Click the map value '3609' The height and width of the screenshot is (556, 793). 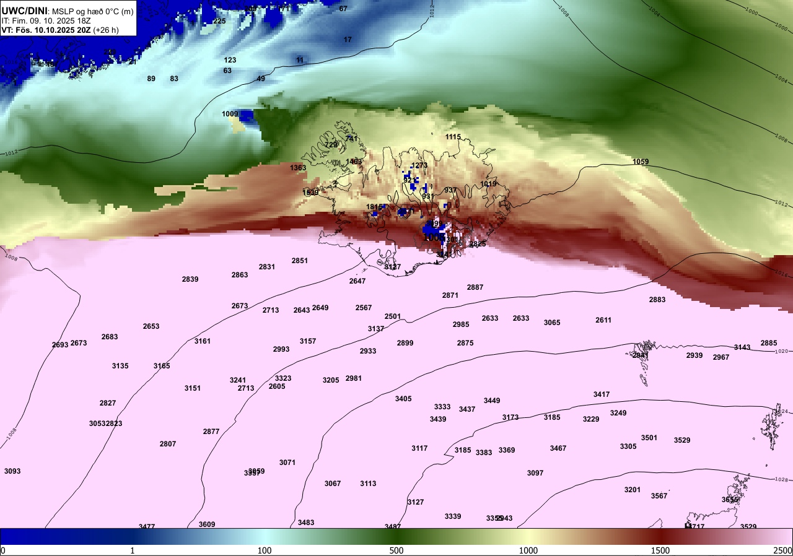207,524
